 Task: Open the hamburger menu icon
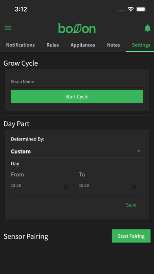pos(8,28)
